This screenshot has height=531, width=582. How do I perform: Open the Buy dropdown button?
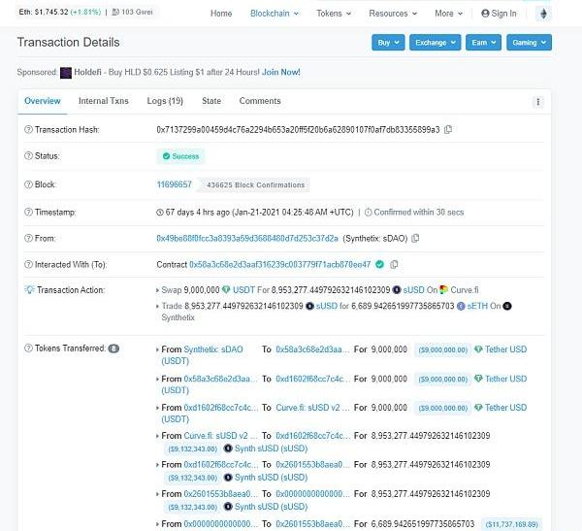tap(387, 43)
